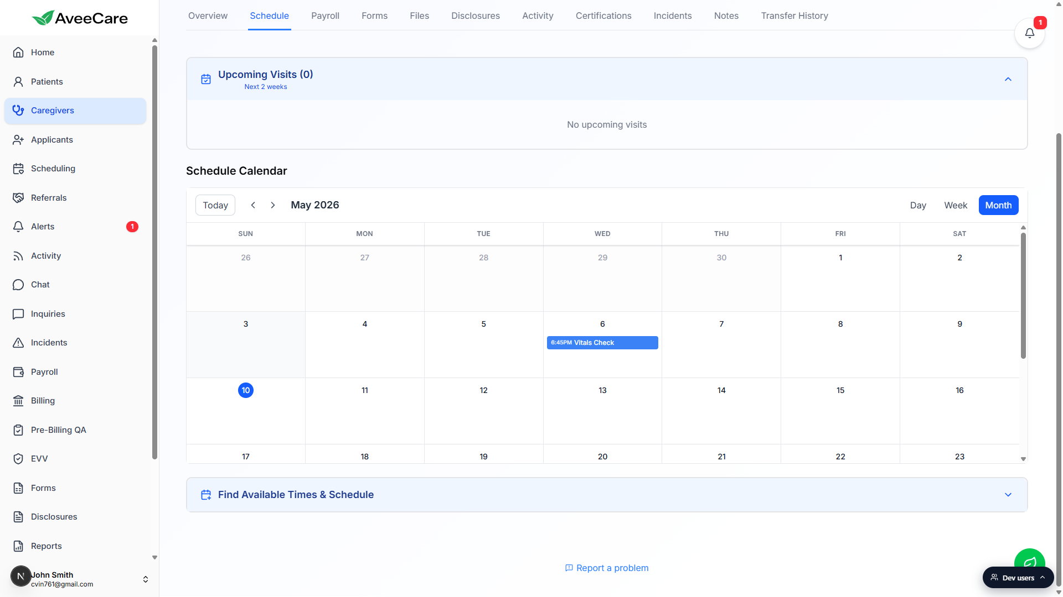Click the sidebar scrollbar thumb
This screenshot has width=1063, height=597.
coord(154,252)
